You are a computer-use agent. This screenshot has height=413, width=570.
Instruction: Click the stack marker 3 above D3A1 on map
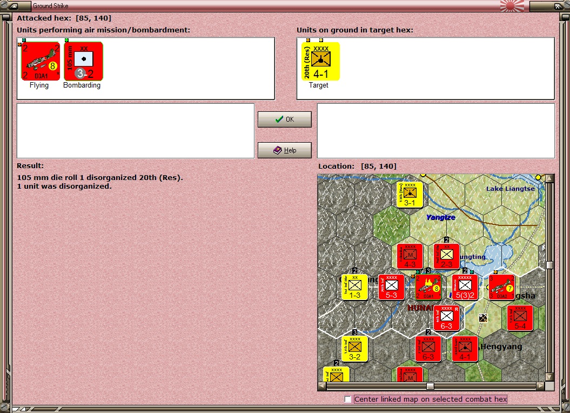[x=428, y=271]
